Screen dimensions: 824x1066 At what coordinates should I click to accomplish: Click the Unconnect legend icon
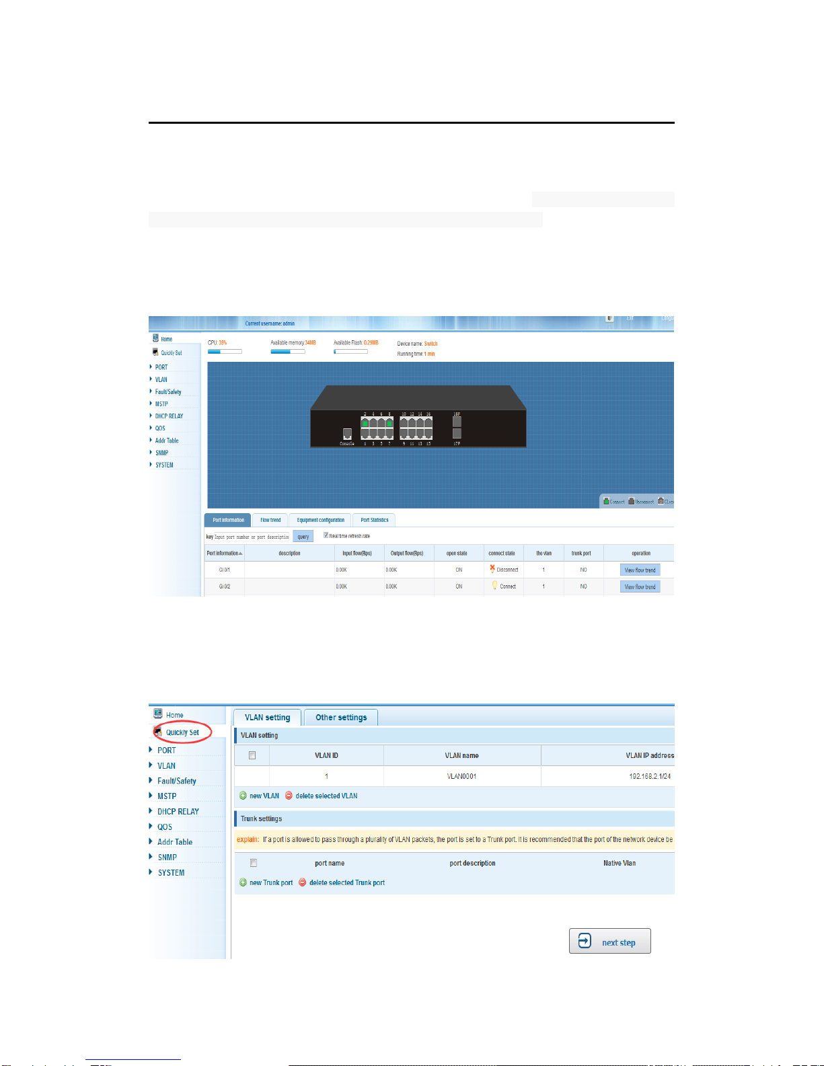[x=631, y=501]
